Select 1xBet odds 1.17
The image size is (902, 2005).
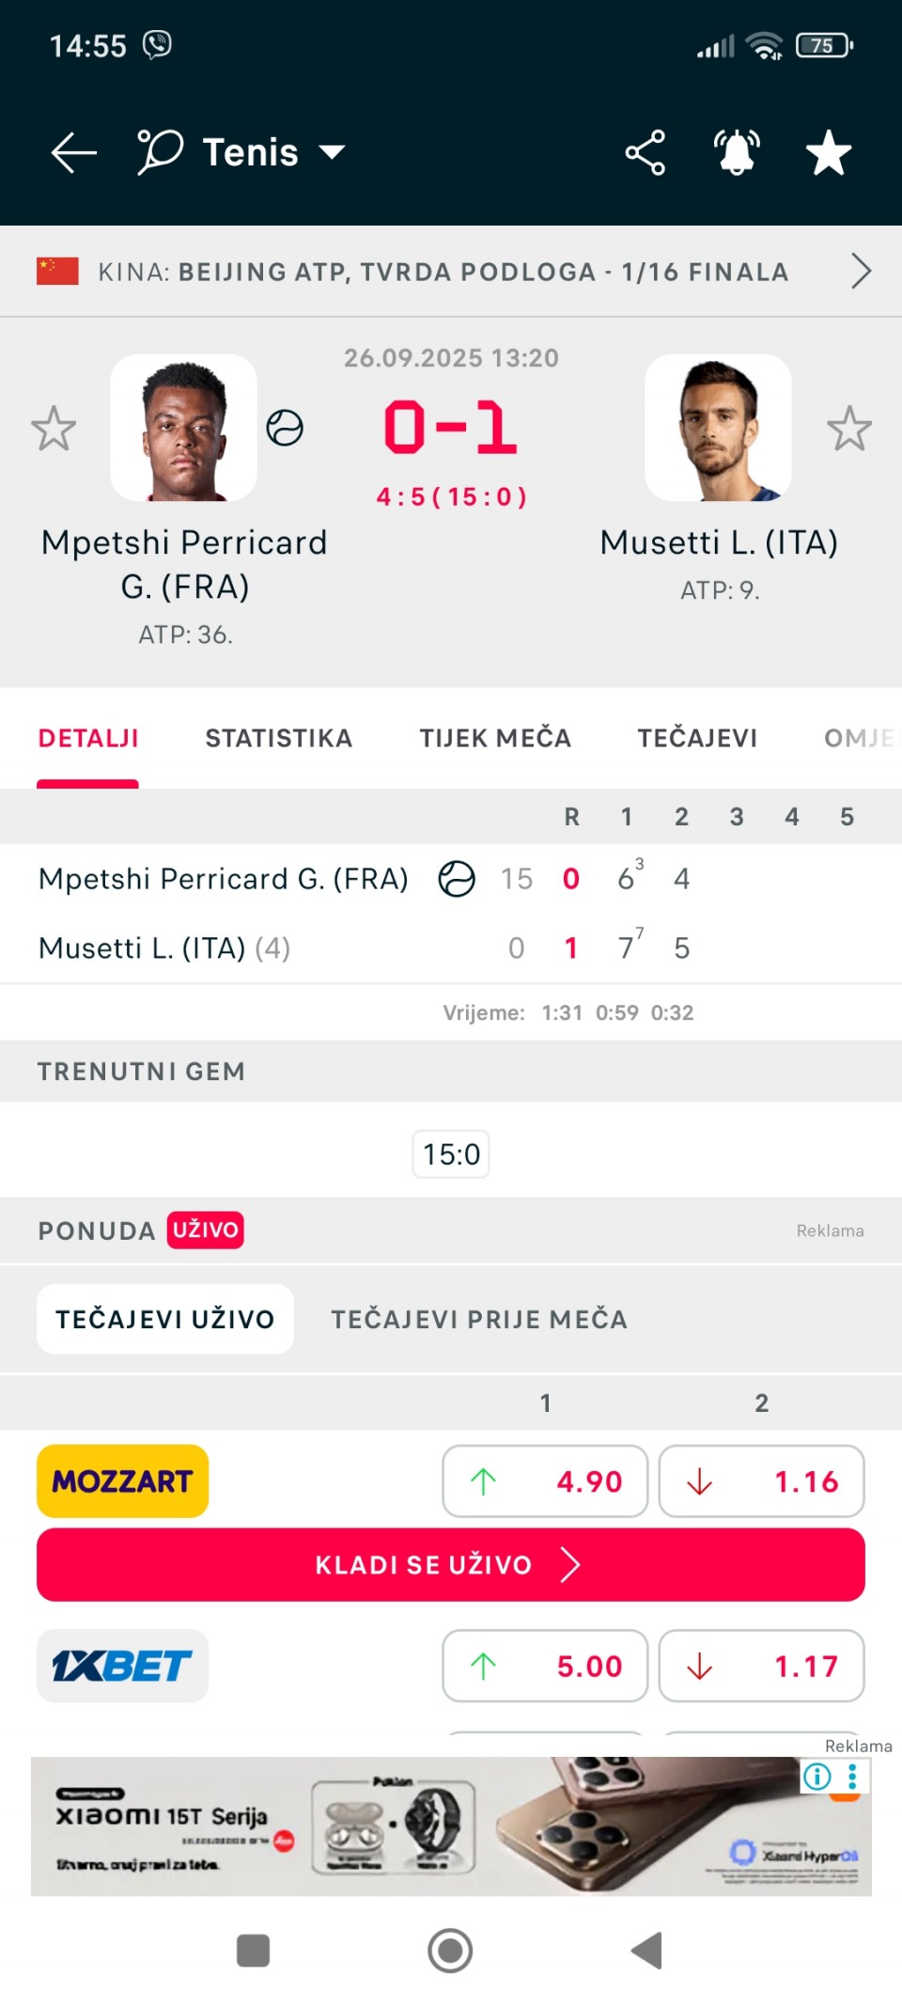pos(761,1666)
